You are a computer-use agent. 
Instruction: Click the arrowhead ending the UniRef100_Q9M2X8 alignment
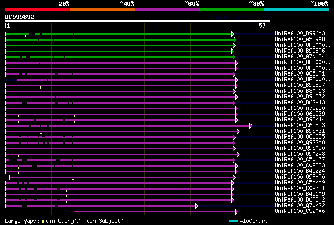click(238, 155)
